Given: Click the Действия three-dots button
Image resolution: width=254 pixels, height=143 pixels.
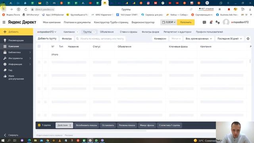Looking at the screenshot, I should [x=64, y=126].
